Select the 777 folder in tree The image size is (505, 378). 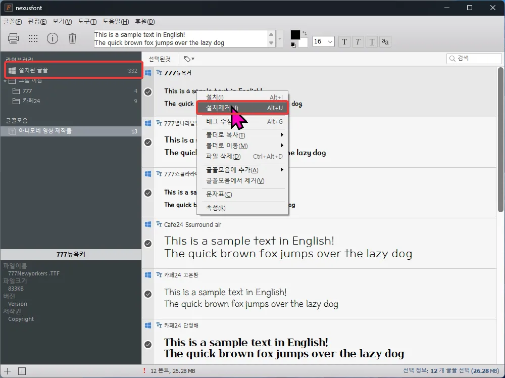click(x=71, y=91)
